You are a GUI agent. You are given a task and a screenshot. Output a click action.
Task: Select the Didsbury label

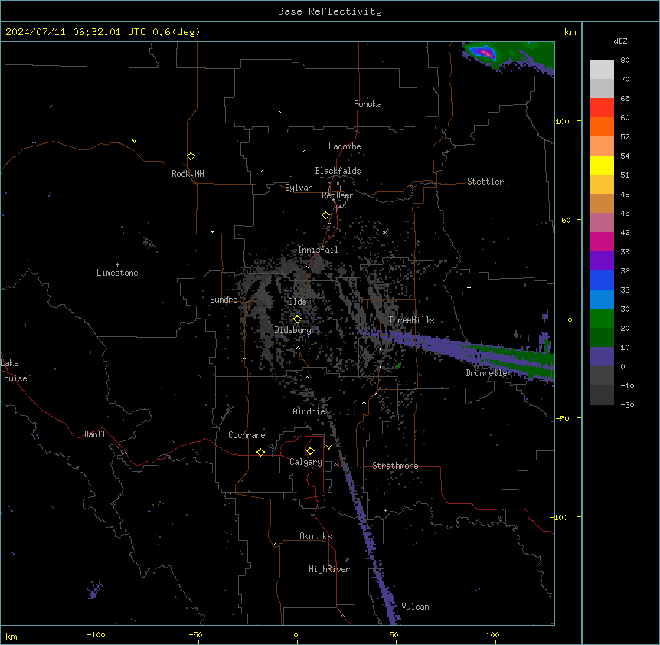[292, 330]
